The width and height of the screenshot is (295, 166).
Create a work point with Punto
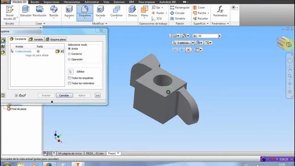tap(159, 13)
